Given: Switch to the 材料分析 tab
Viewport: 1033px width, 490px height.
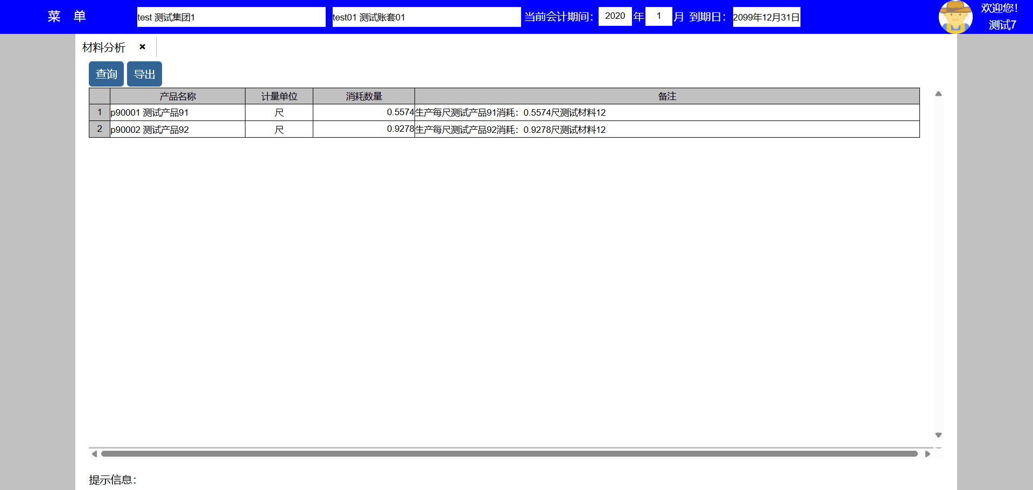Looking at the screenshot, I should (x=104, y=47).
